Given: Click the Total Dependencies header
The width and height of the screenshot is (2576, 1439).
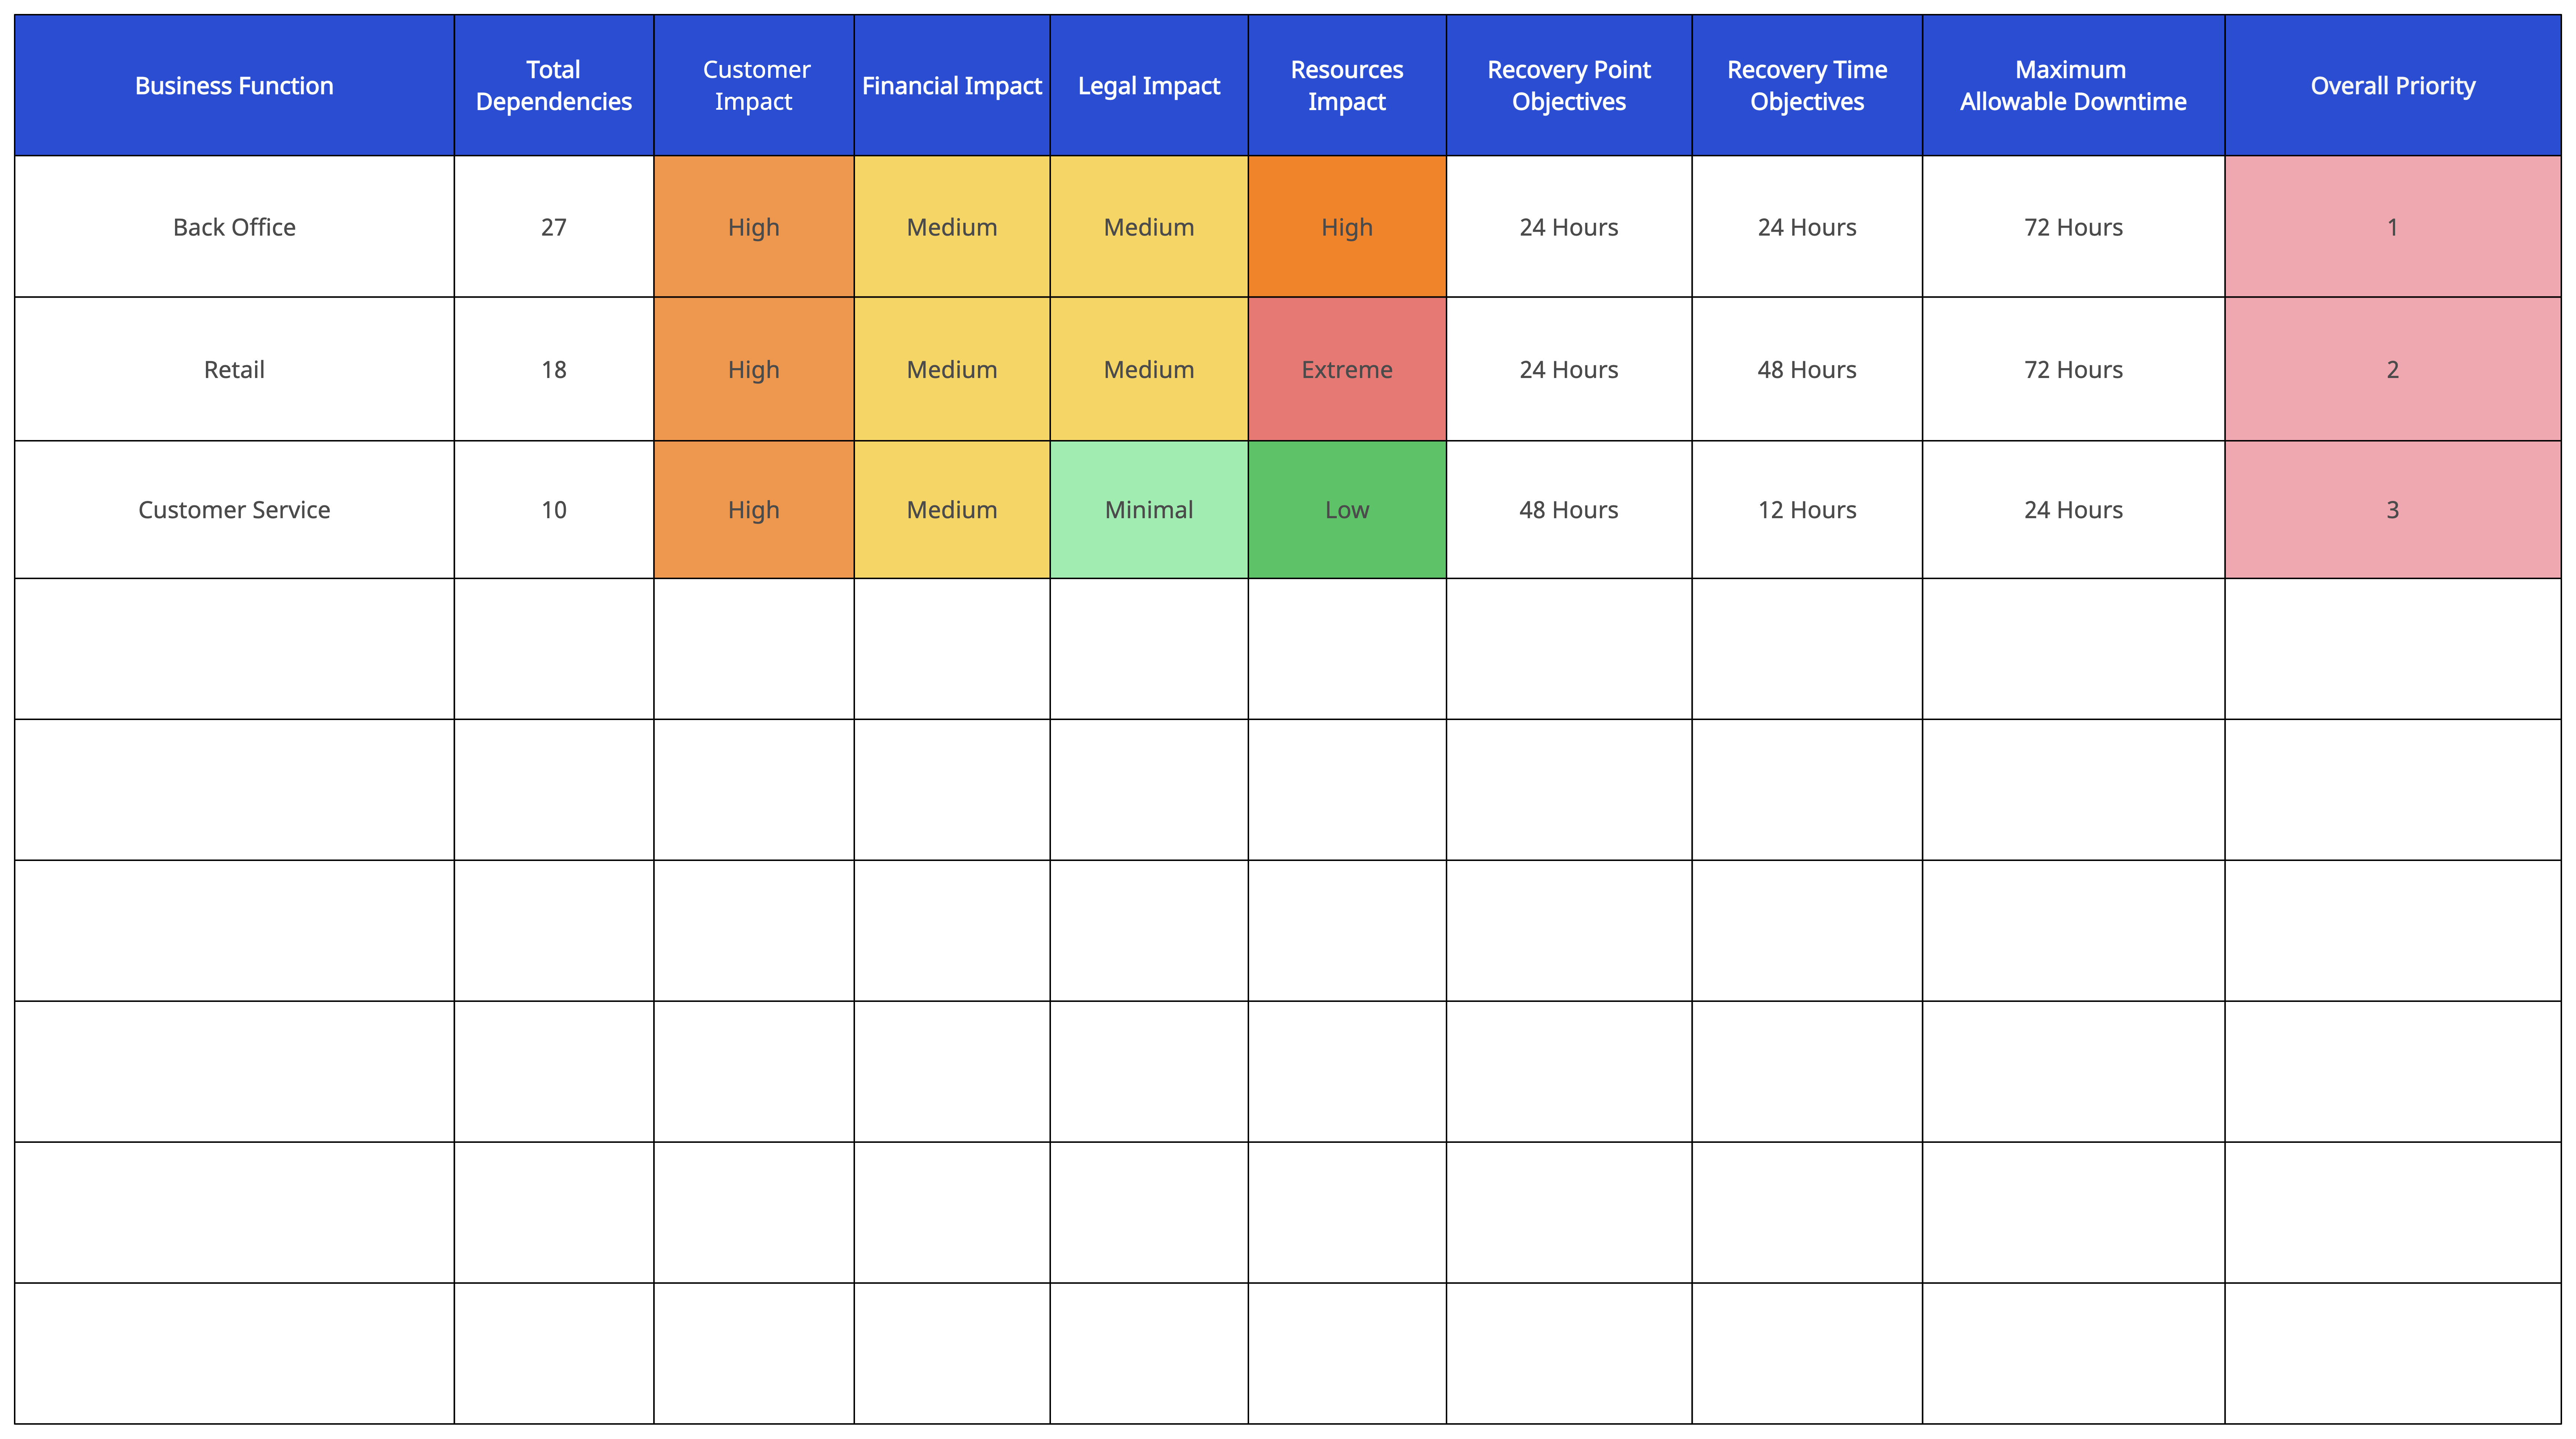Looking at the screenshot, I should click(556, 85).
